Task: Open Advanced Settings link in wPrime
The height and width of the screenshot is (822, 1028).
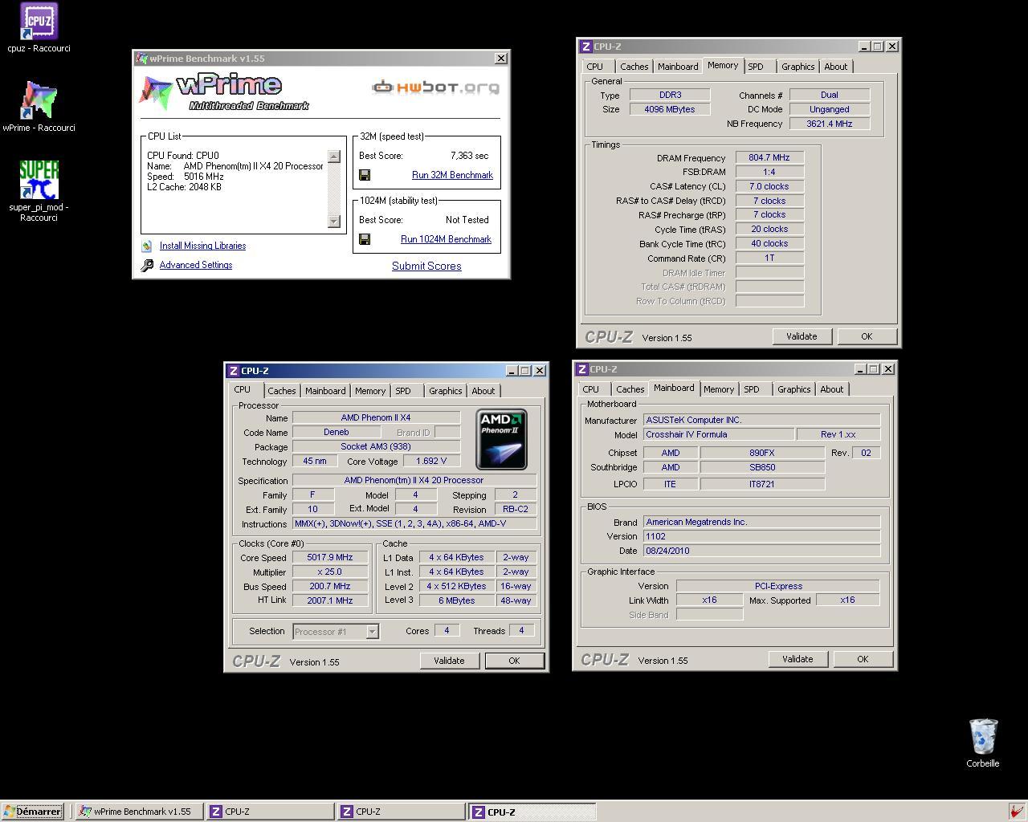Action: pyautogui.click(x=196, y=265)
